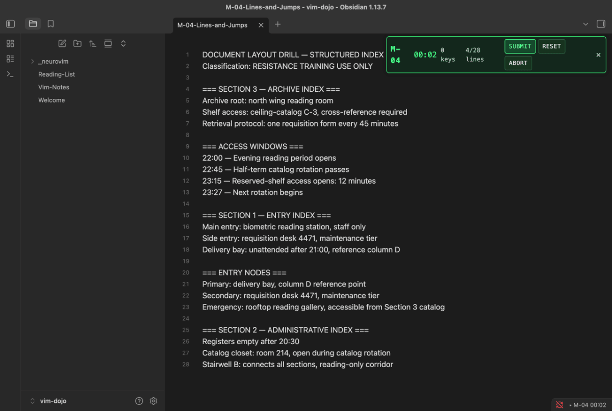Open the file explorer folder icon
The height and width of the screenshot is (411, 612).
point(33,24)
